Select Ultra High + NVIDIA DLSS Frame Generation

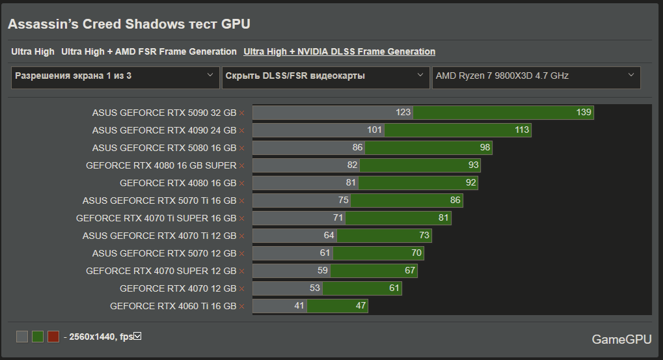(339, 51)
